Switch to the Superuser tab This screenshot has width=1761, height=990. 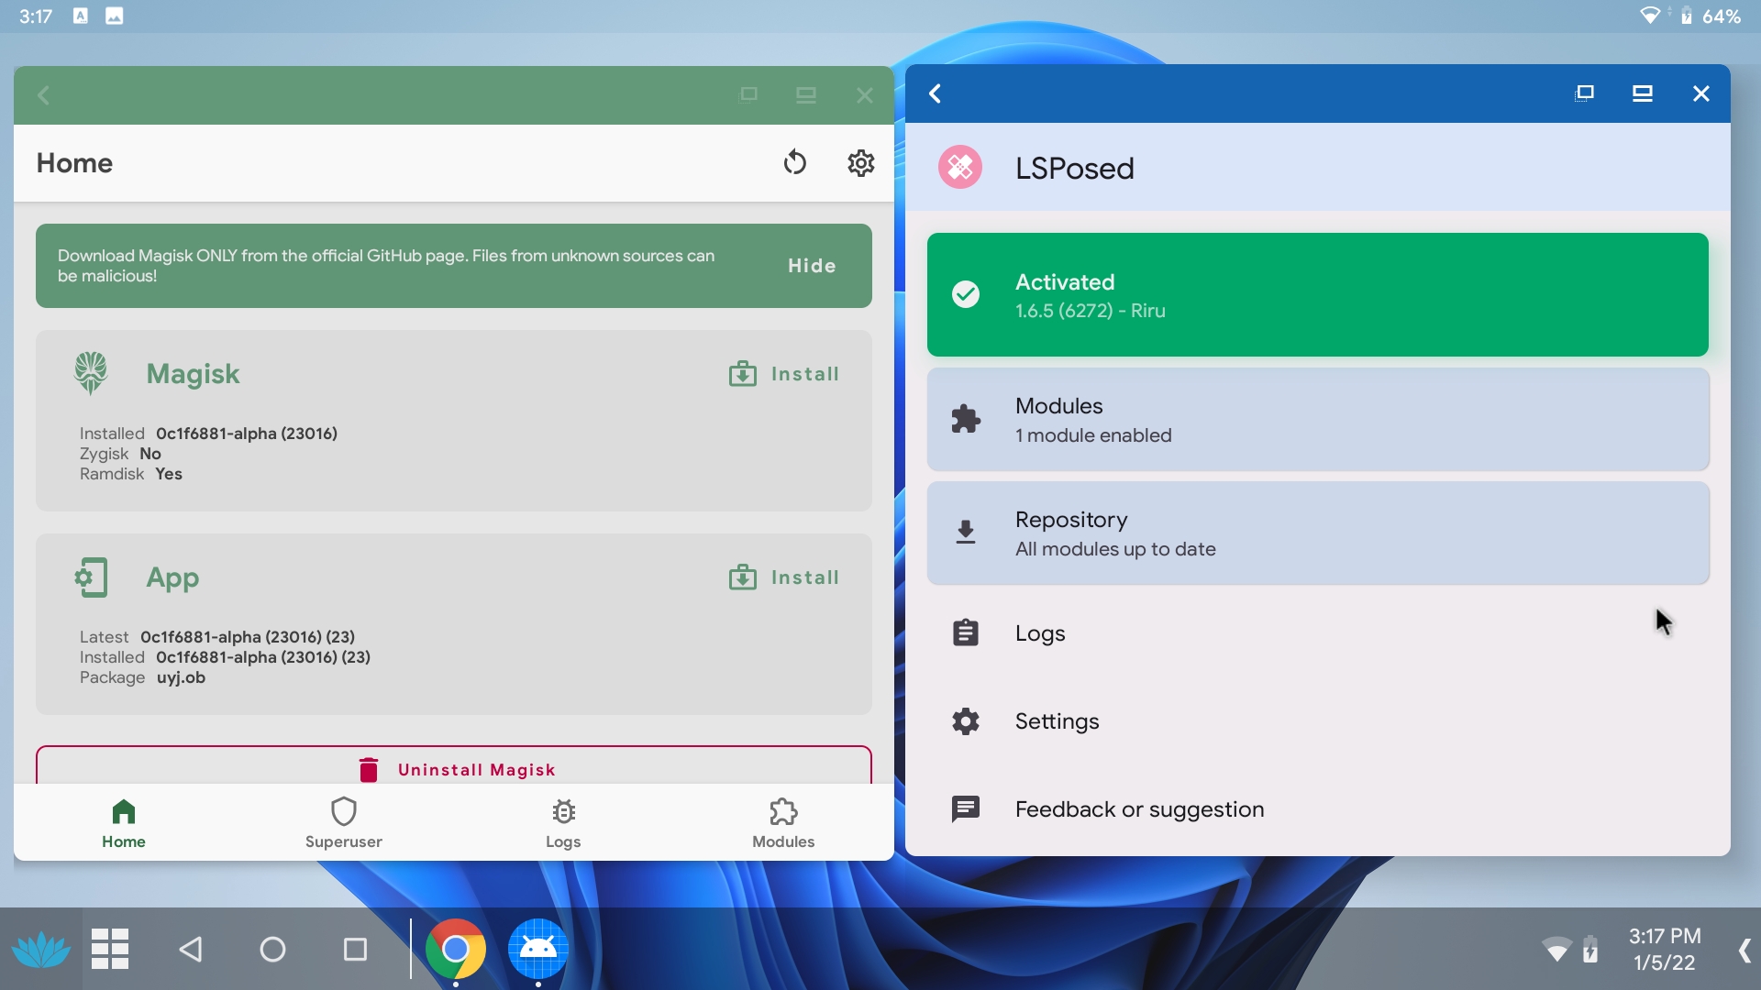click(x=343, y=822)
